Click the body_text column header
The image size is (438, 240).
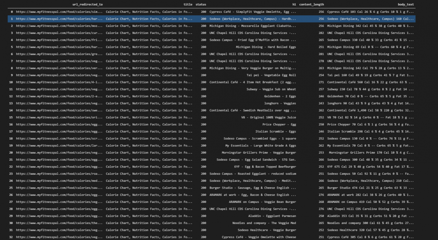[406, 4]
